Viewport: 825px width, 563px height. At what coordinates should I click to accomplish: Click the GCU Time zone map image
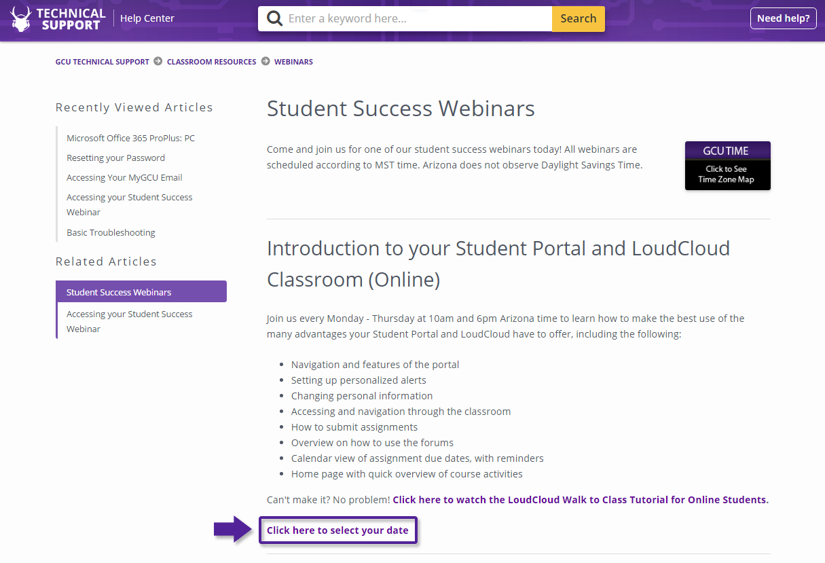(x=728, y=166)
